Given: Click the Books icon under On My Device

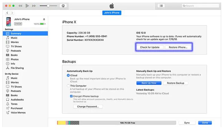Looking at the screenshot, I should tap(7, 95).
